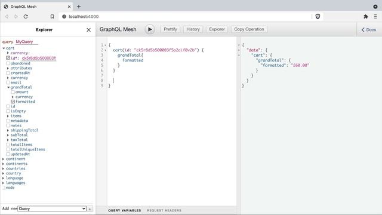Expand the countries node
The image size is (382, 215).
[x=3, y=168]
